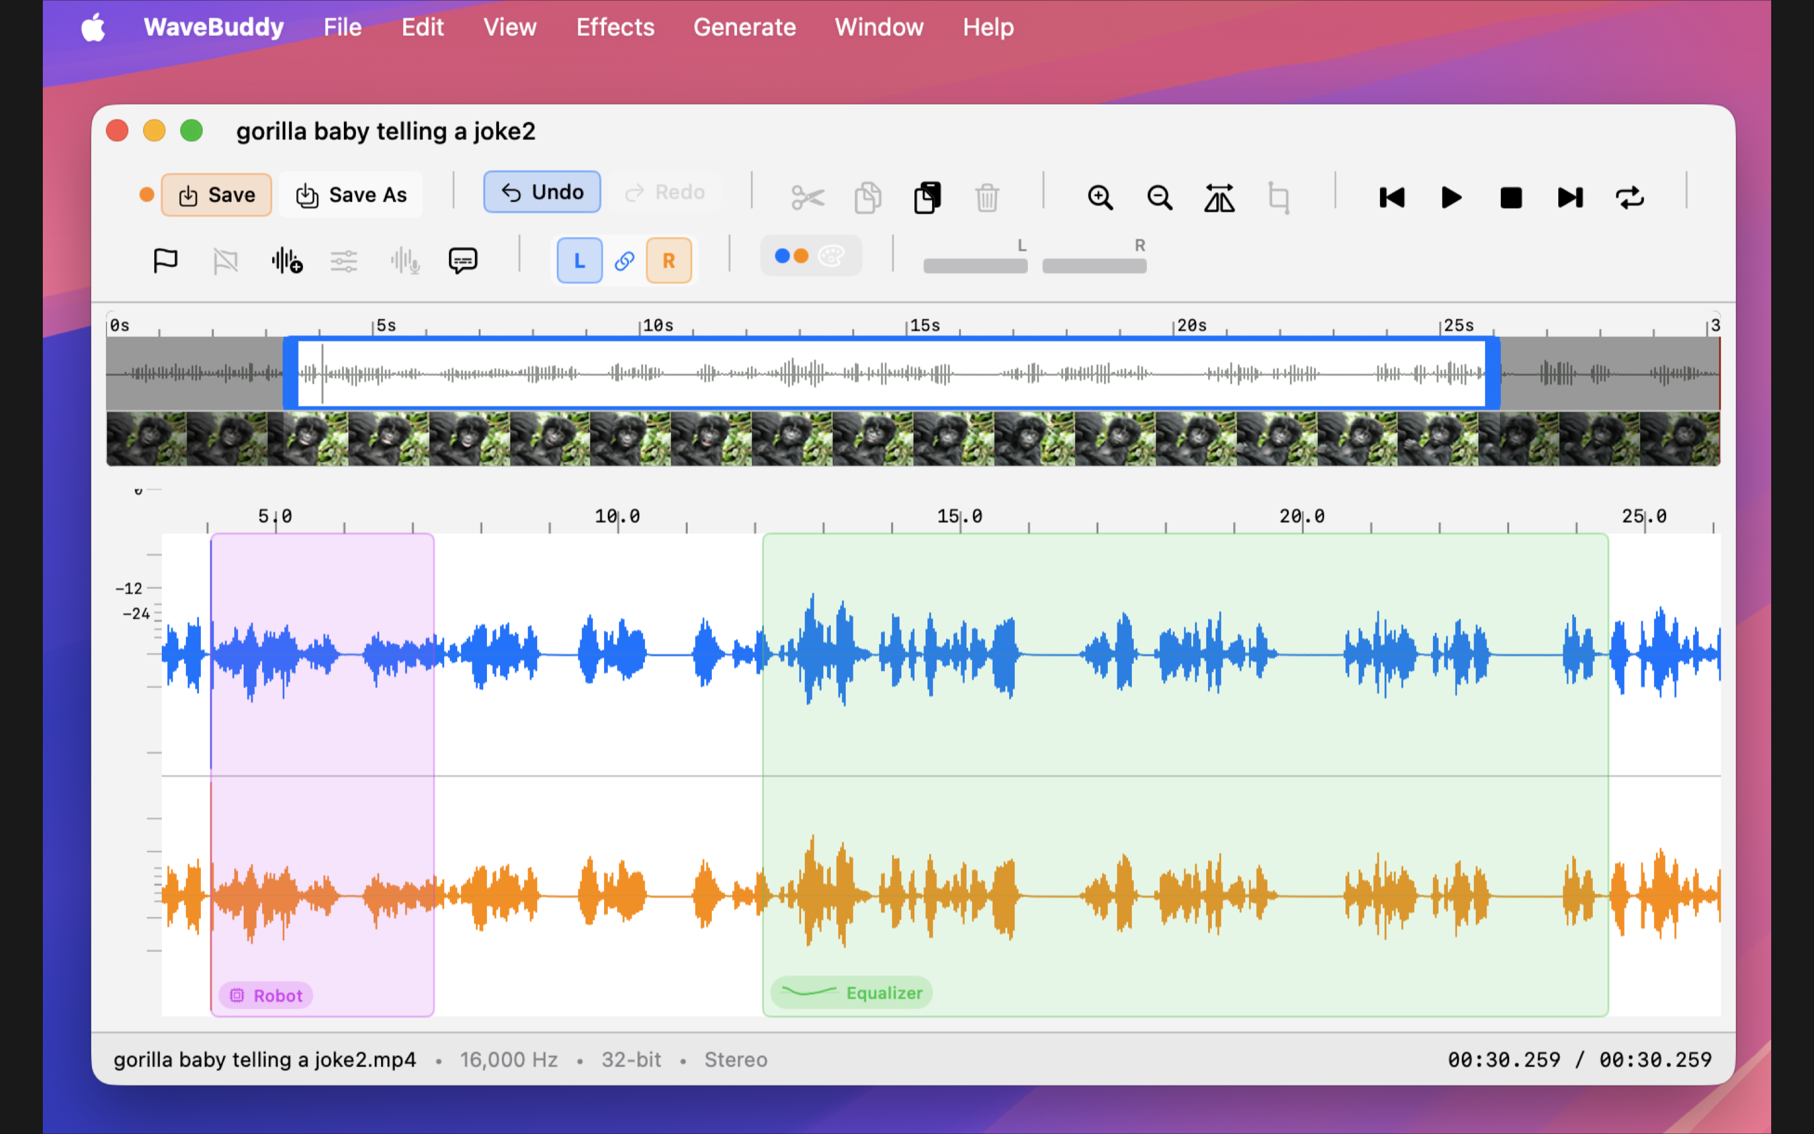
Task: Open the Effects menu
Action: click(615, 27)
